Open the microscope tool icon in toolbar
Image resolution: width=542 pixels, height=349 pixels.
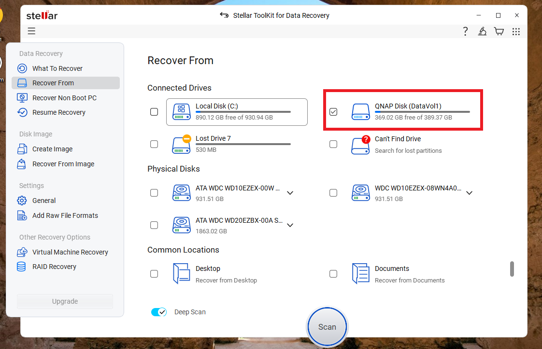pos(482,31)
